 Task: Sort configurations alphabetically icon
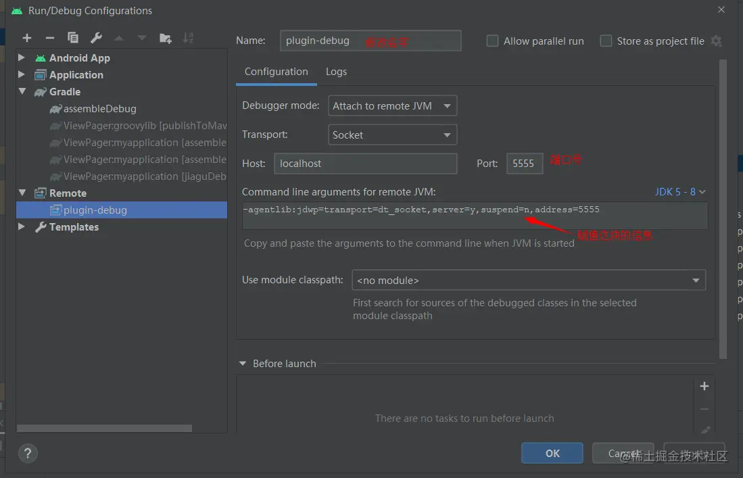click(x=188, y=38)
